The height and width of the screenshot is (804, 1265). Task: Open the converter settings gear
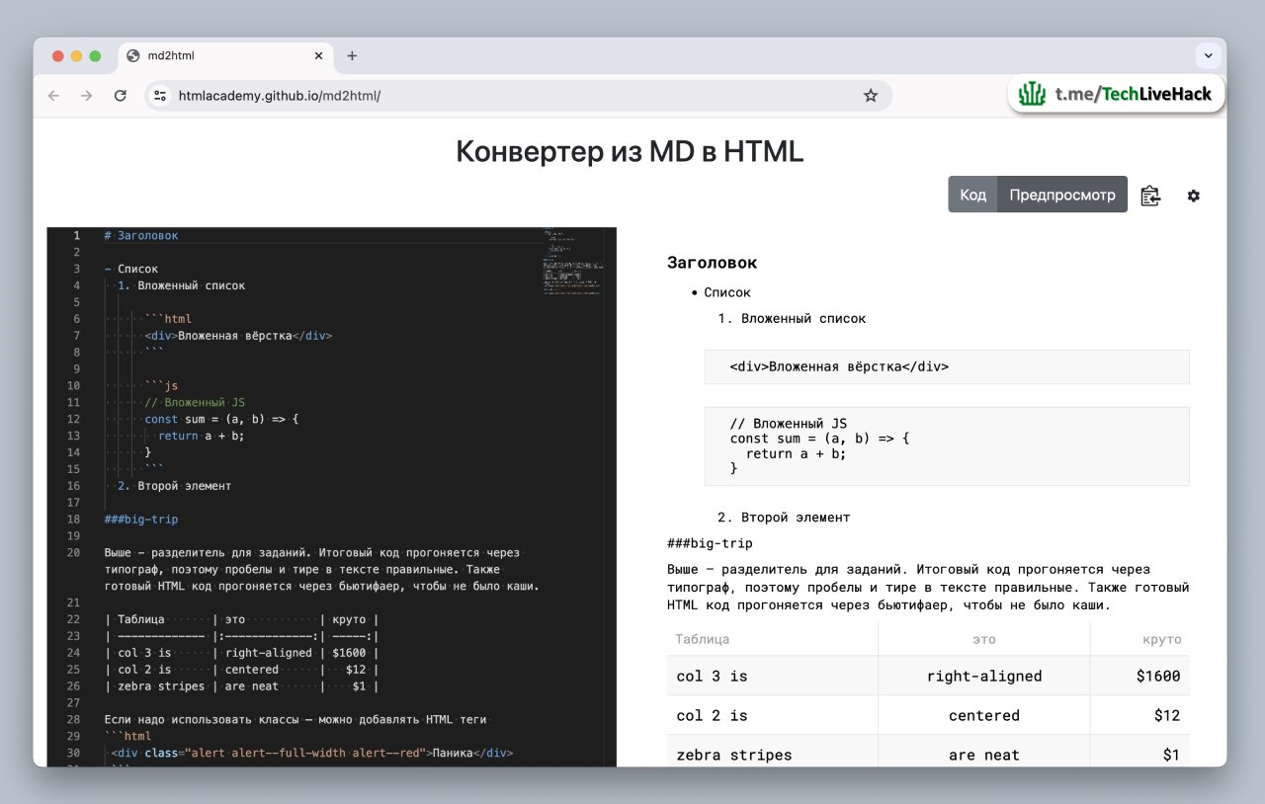click(1194, 196)
